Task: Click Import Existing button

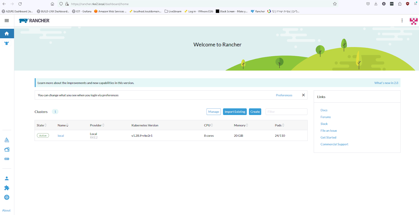Action: click(235, 112)
